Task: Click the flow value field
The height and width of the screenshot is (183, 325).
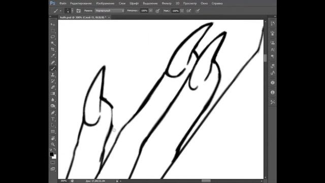Action: click(175, 11)
